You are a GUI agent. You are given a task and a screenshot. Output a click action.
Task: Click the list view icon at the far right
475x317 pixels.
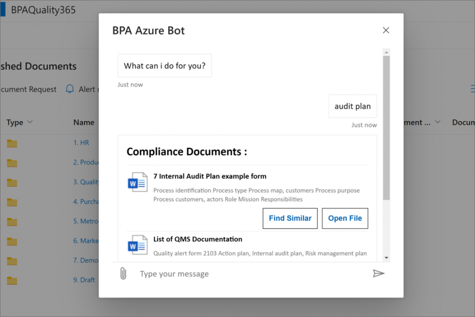(472, 89)
